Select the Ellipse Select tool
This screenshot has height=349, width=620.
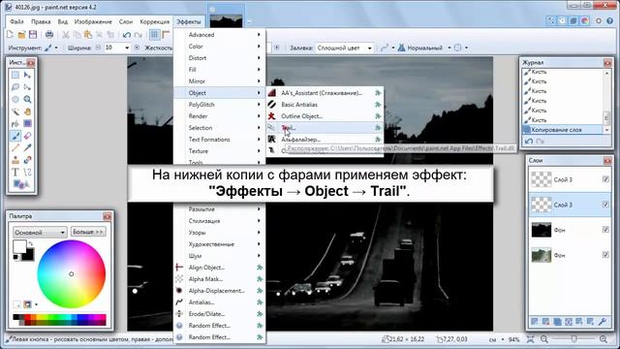click(x=15, y=99)
